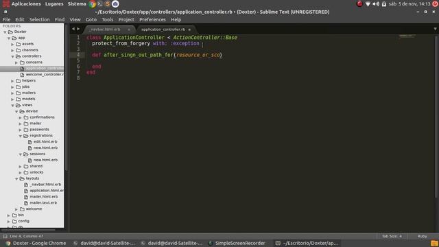Expand the channels folder
439x247 pixels.
(x=12, y=50)
